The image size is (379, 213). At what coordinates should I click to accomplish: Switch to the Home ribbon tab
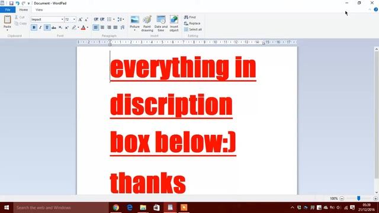coord(24,9)
